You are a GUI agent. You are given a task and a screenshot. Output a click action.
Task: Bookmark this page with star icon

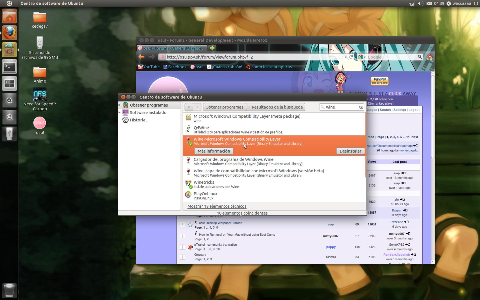pos(341,57)
